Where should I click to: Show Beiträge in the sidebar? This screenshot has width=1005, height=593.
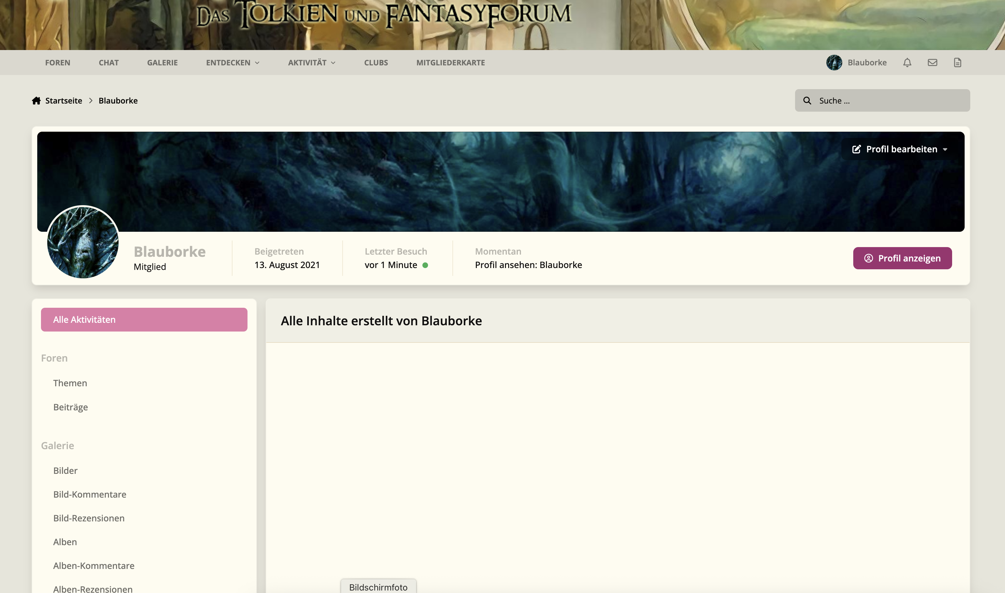[x=70, y=407]
